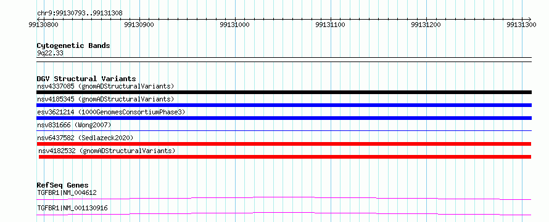
Task: Click ruler coordinate 99131000
Action: pyautogui.click(x=235, y=25)
